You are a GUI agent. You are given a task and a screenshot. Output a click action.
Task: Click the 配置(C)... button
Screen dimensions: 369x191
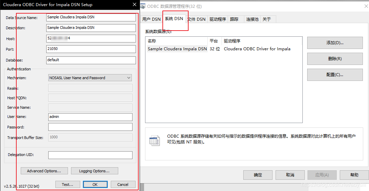(x=335, y=75)
